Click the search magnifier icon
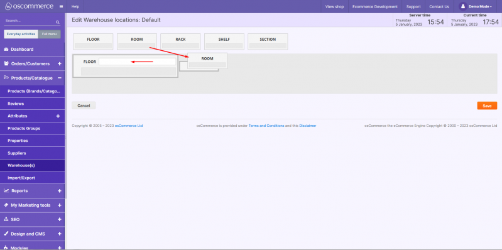502x250 pixels. click(x=58, y=22)
